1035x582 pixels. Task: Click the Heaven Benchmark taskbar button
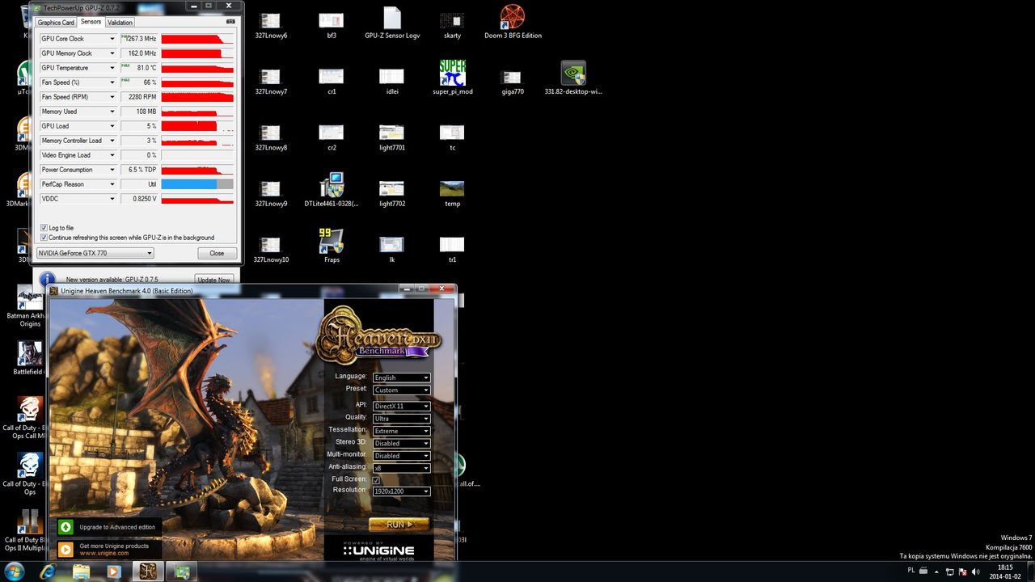coord(149,571)
